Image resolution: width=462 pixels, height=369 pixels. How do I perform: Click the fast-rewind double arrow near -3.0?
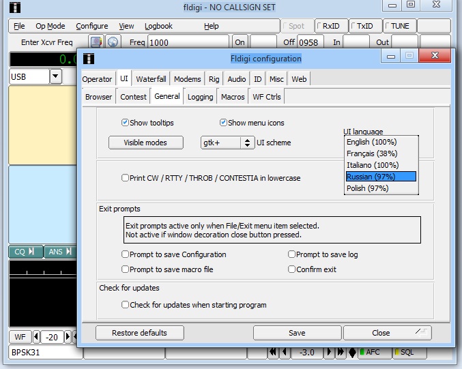[272, 353]
